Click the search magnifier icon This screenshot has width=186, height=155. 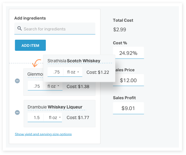click(x=20, y=29)
